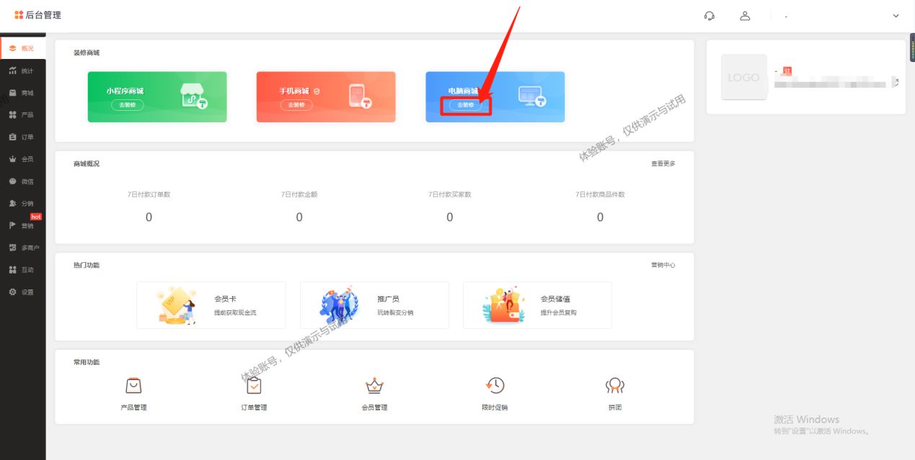Click the 拼团 group-buy icon
915x460 pixels.
(614, 386)
